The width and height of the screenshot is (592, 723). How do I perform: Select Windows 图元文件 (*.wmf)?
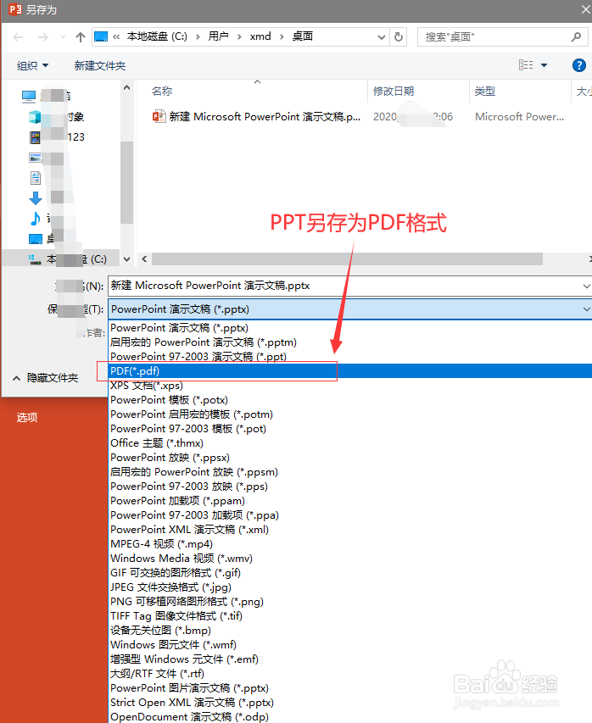click(350, 645)
